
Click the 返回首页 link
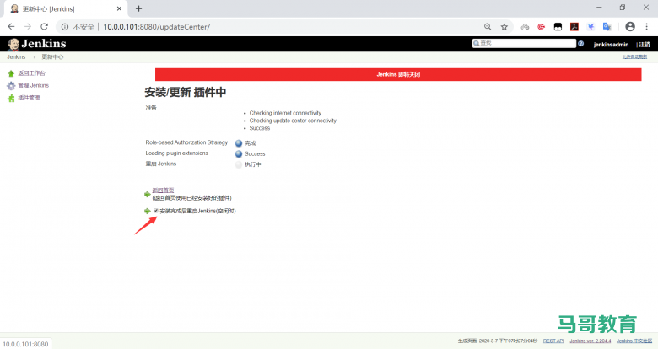[x=163, y=190]
